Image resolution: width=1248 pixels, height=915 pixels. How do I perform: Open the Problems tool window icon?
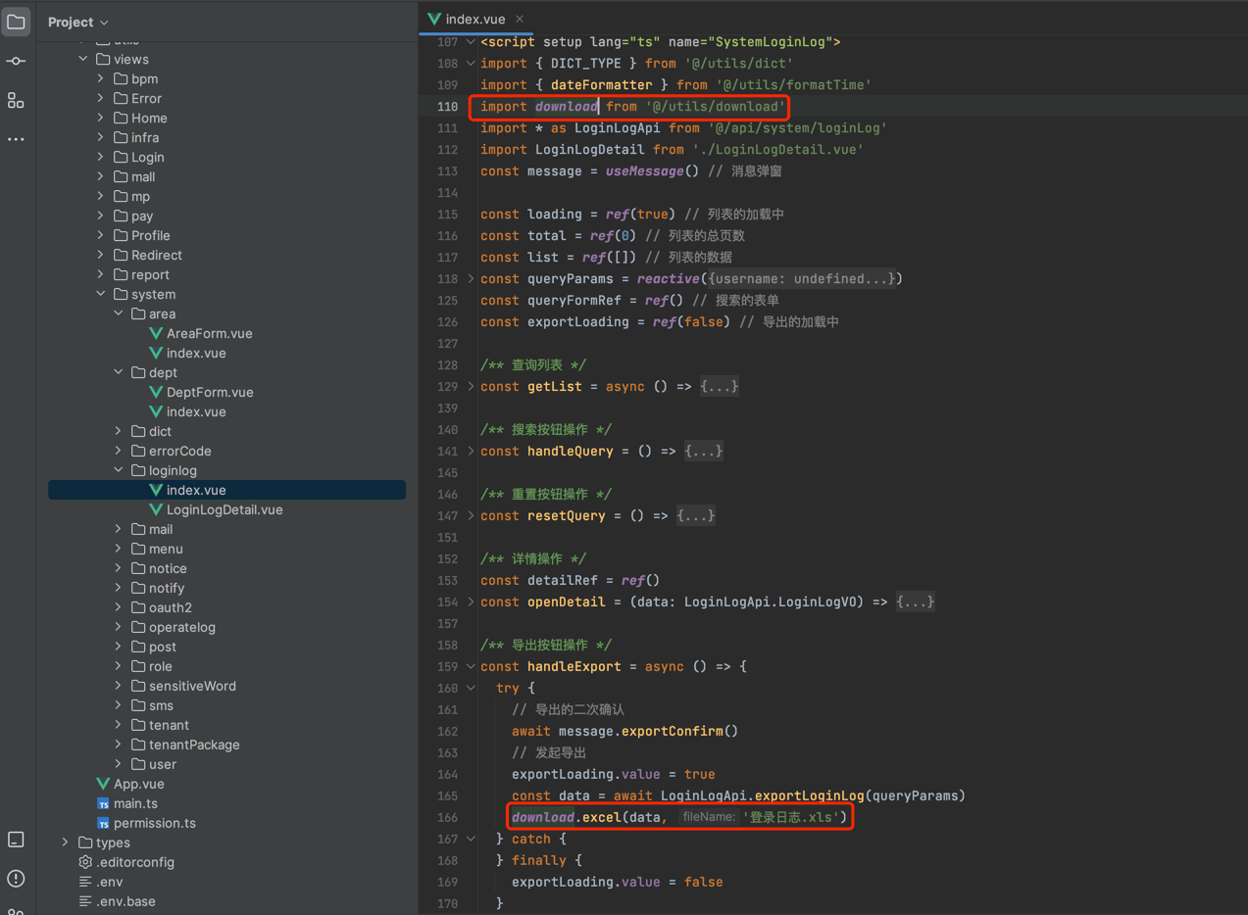click(x=16, y=879)
